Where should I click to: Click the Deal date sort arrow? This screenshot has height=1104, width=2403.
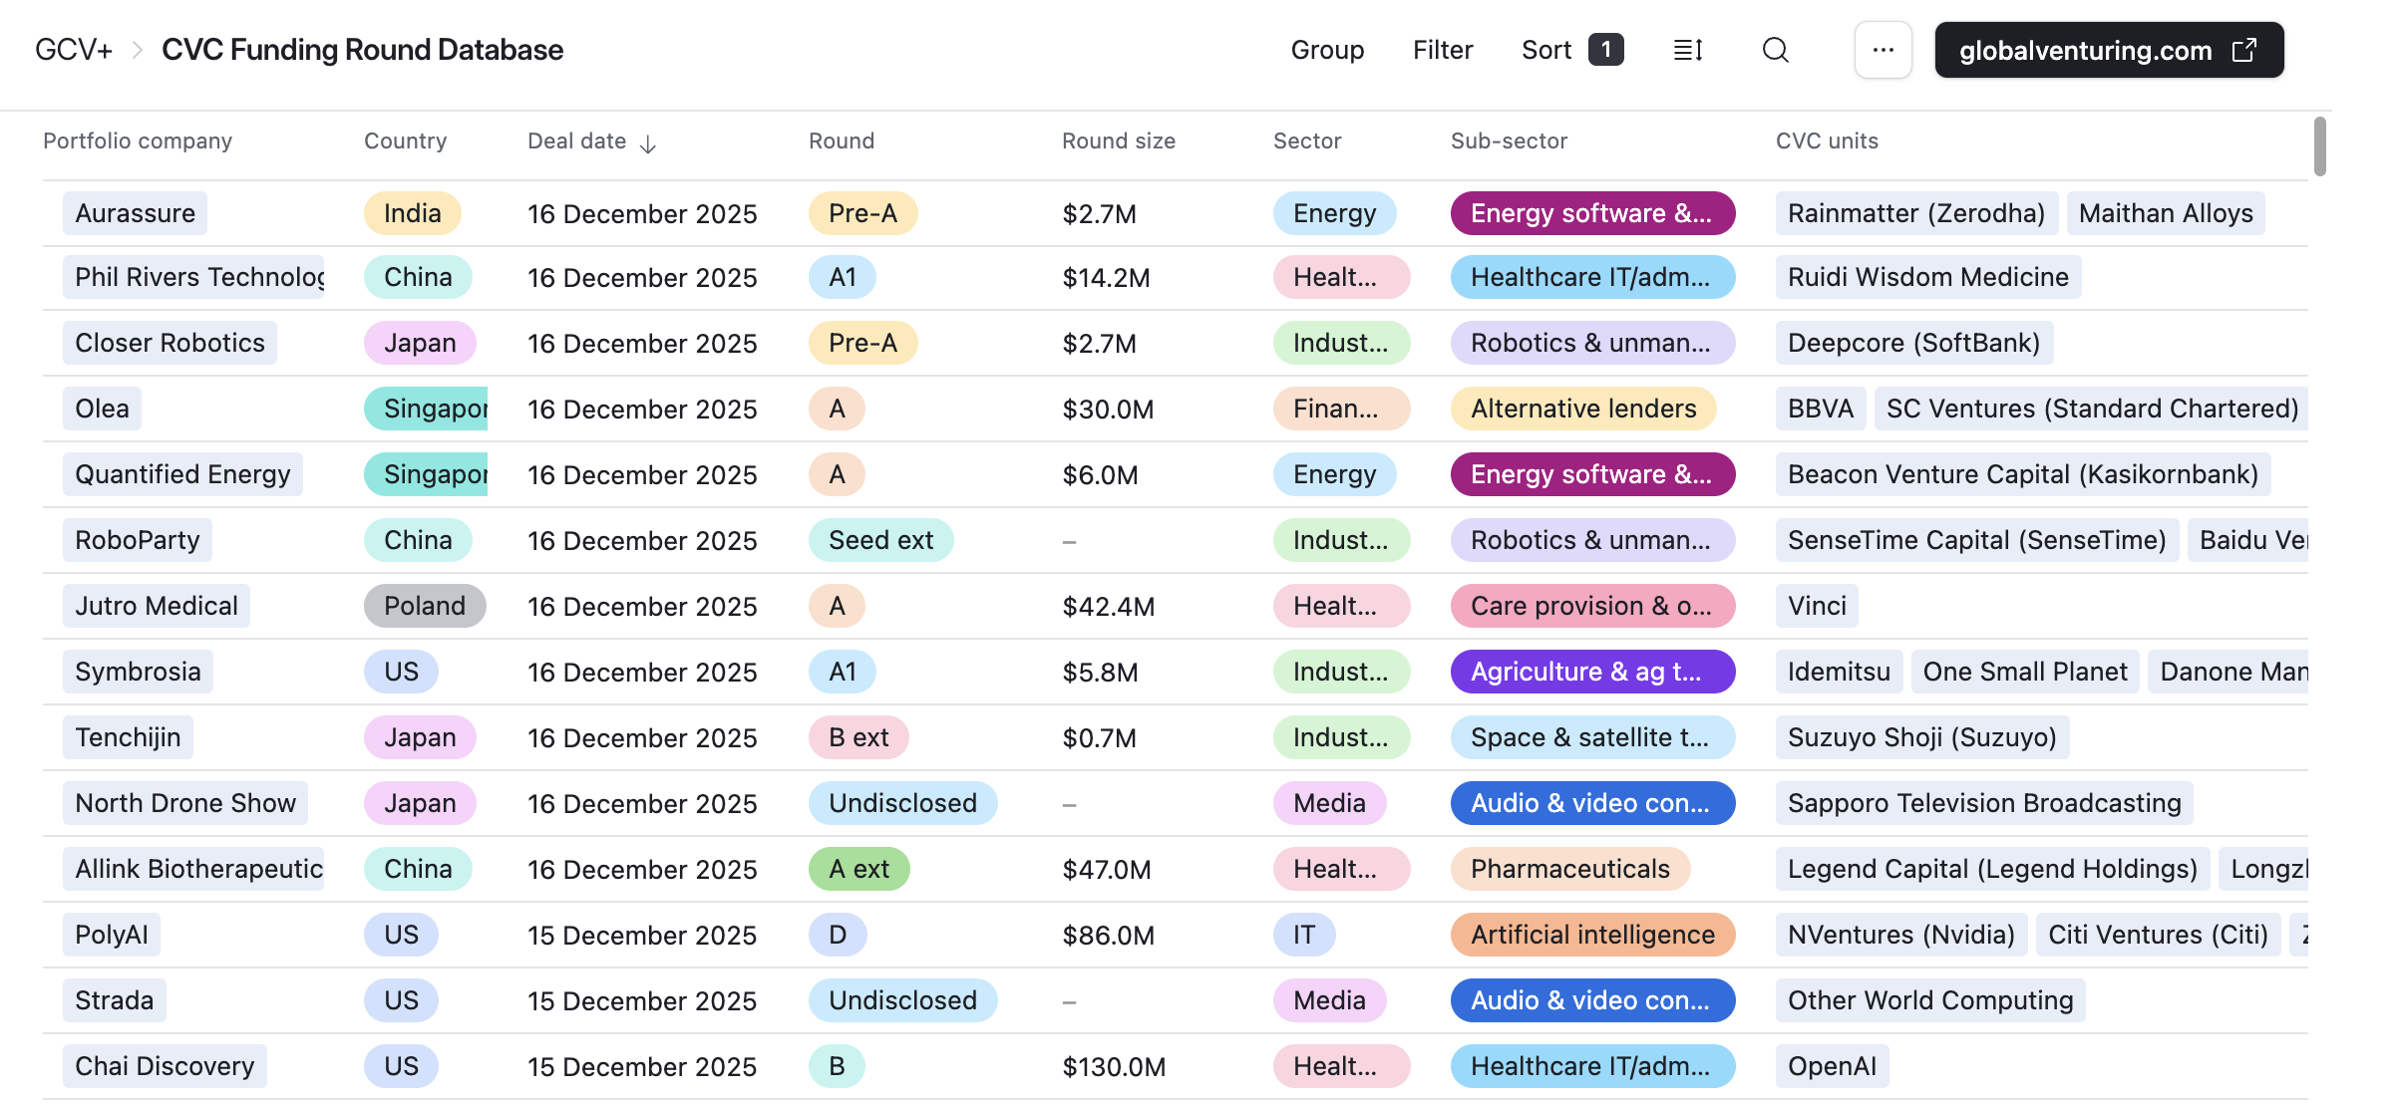(x=648, y=143)
